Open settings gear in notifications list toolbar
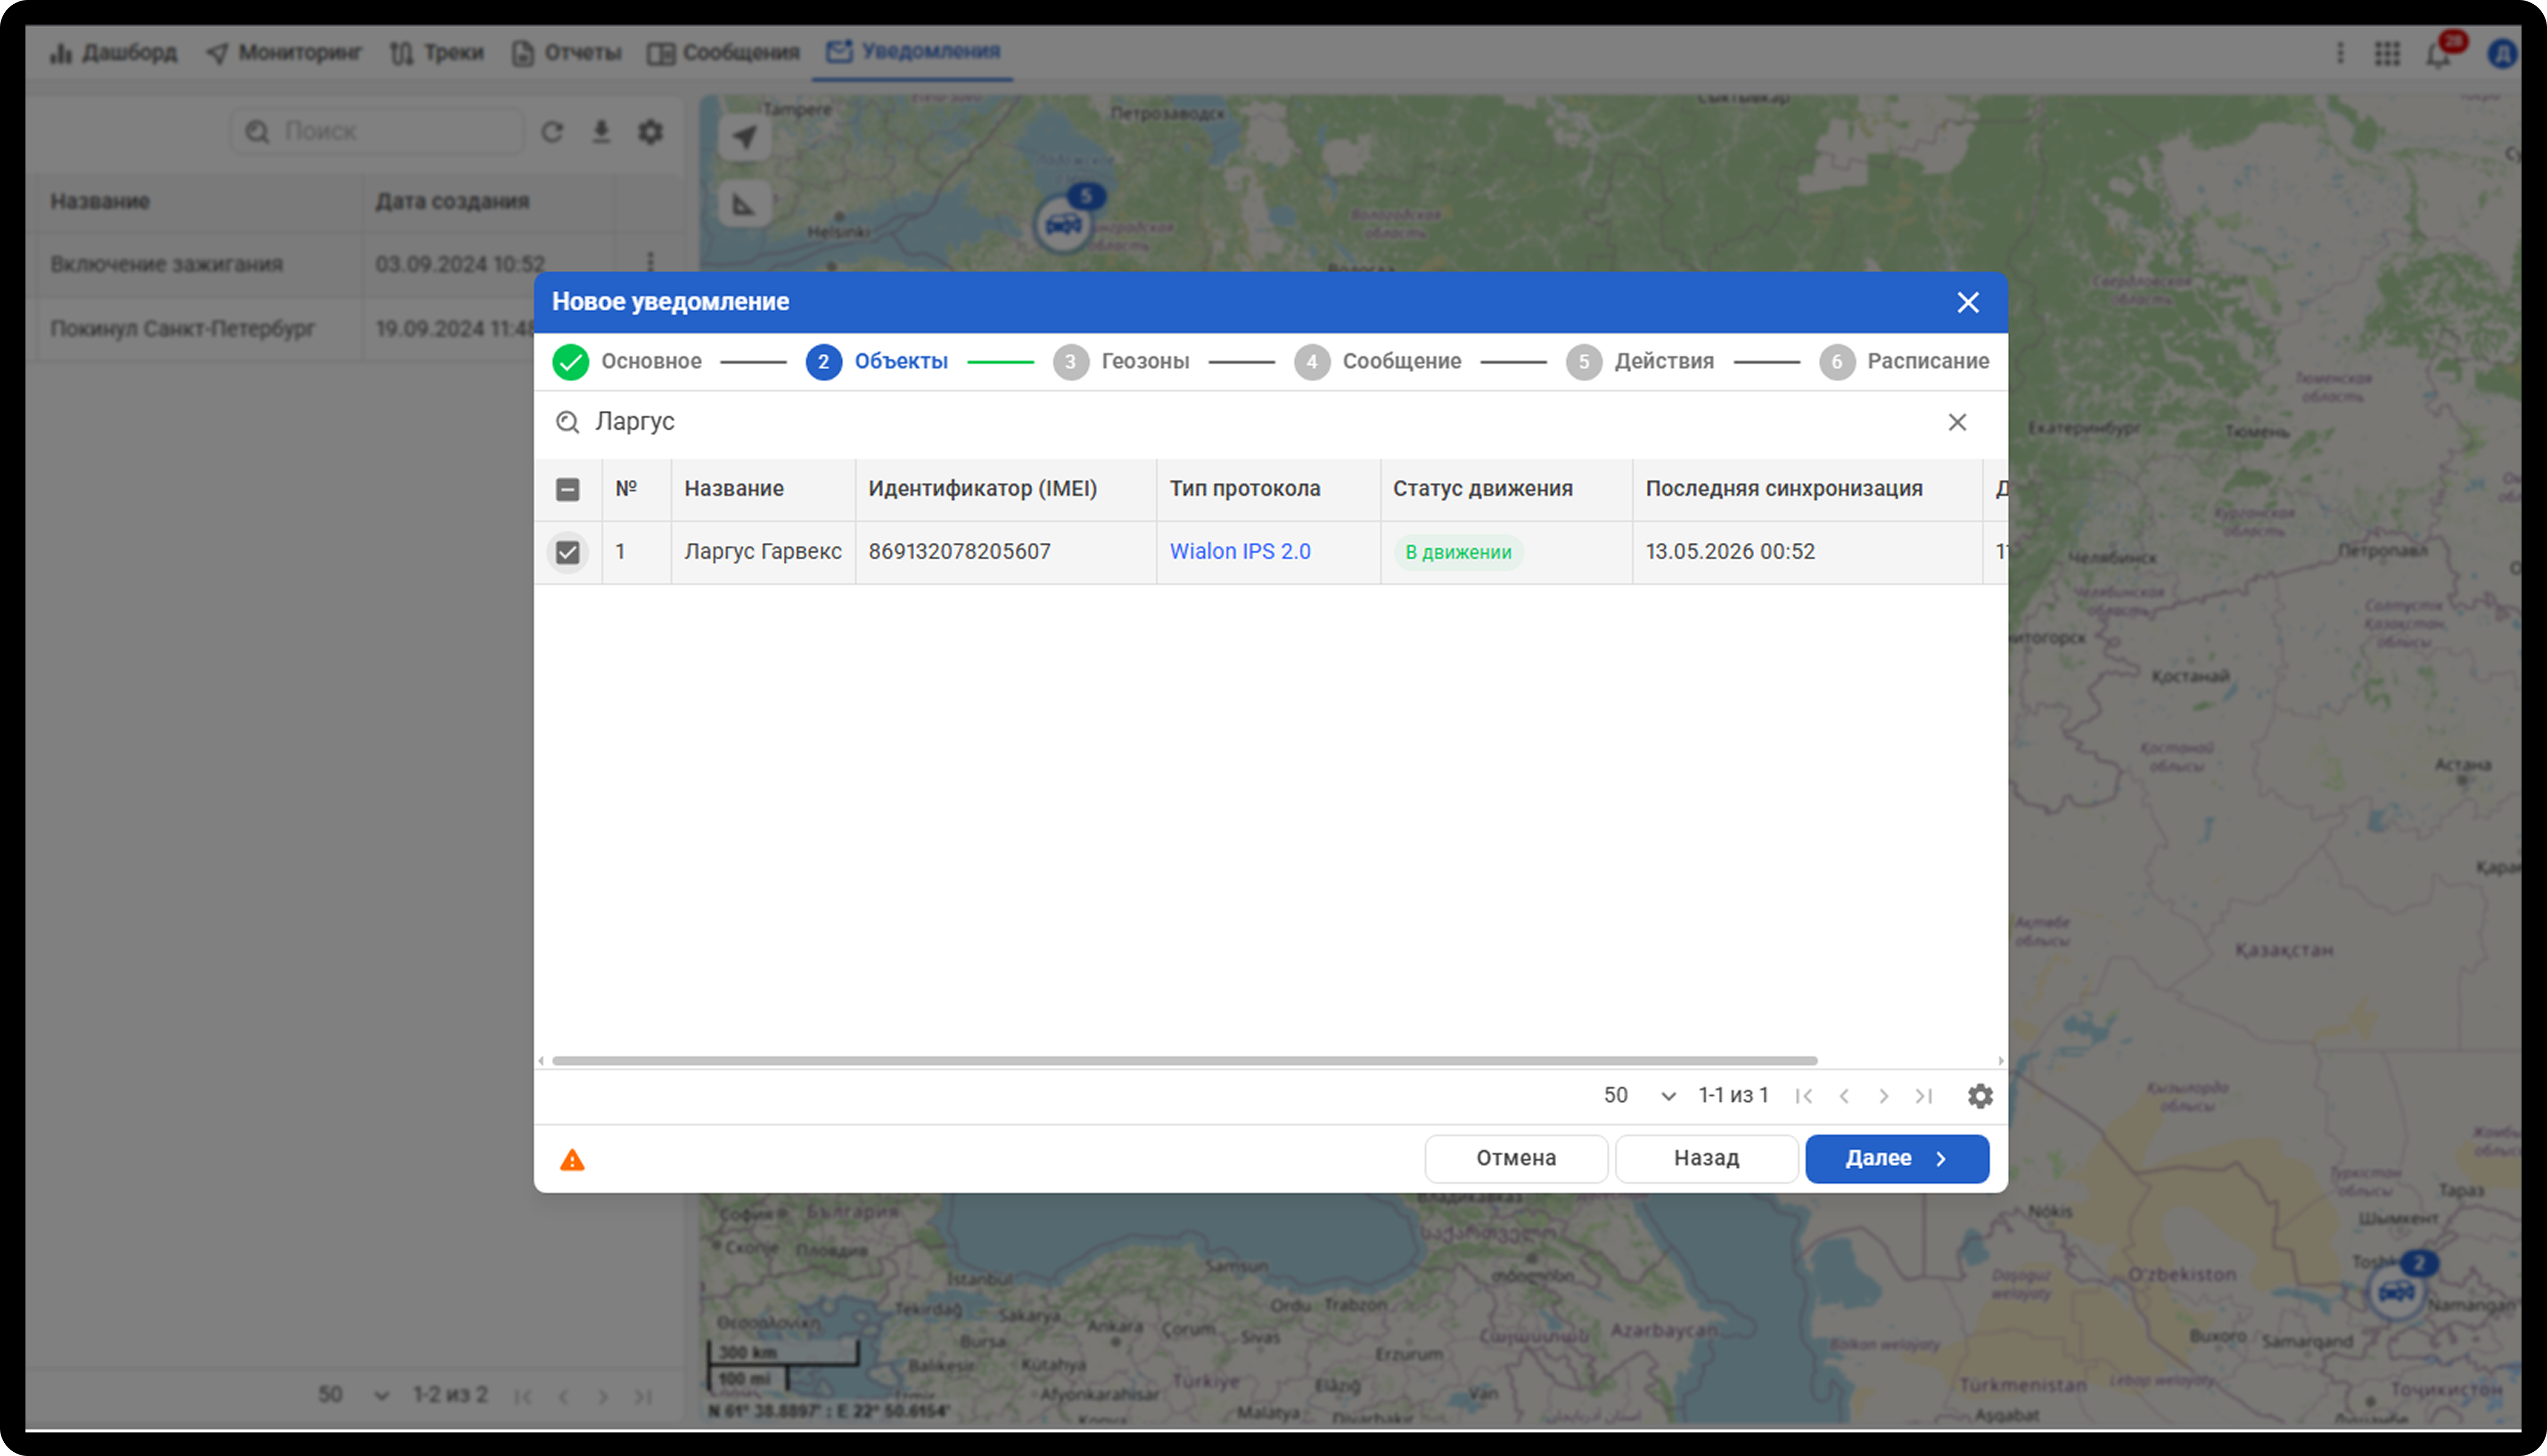 651,132
